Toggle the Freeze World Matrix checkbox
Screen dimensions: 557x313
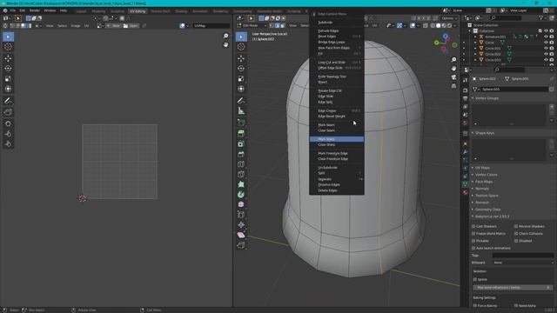473,234
